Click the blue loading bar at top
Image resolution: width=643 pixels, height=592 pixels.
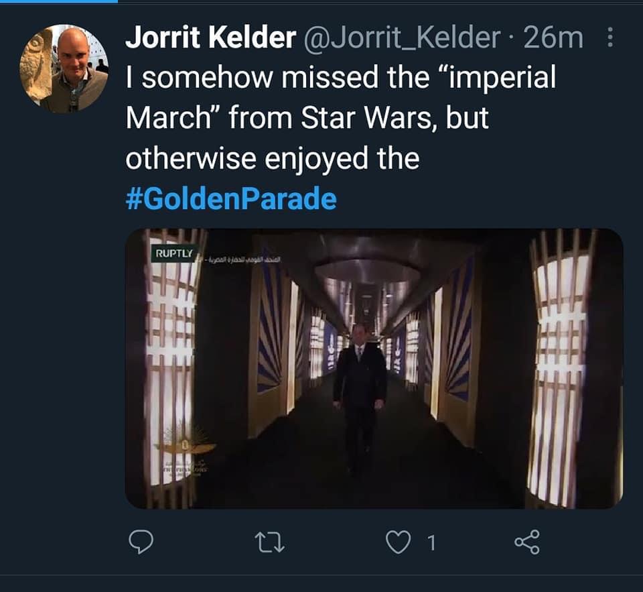tap(58, 1)
